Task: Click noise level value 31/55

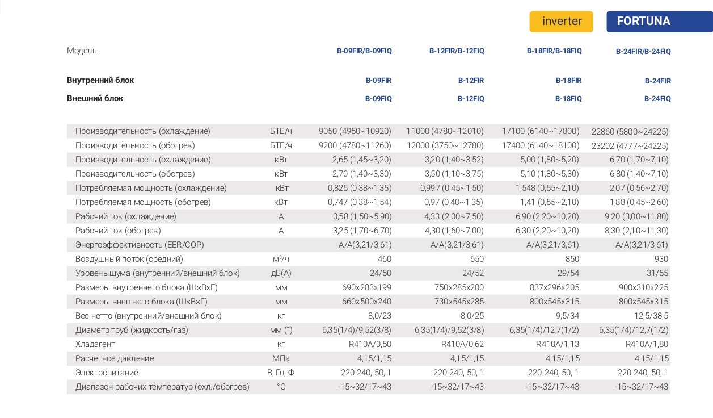Action: 658,273
